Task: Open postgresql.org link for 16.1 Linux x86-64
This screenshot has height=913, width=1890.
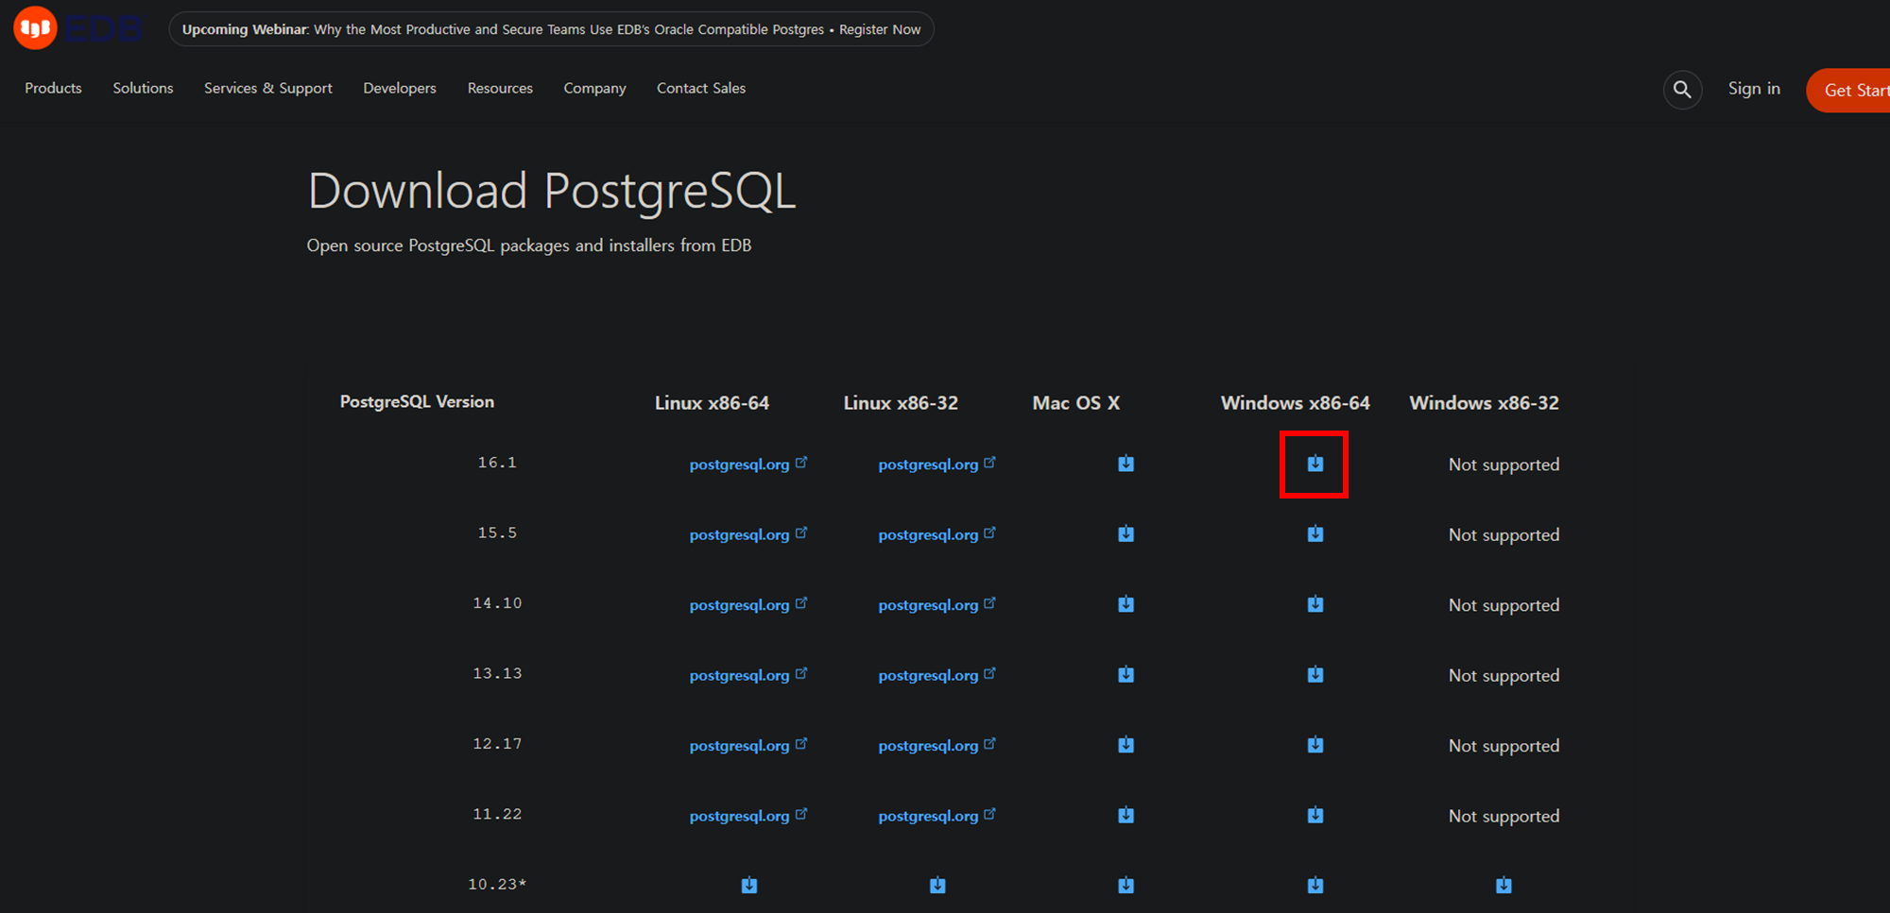Action: pyautogui.click(x=748, y=465)
